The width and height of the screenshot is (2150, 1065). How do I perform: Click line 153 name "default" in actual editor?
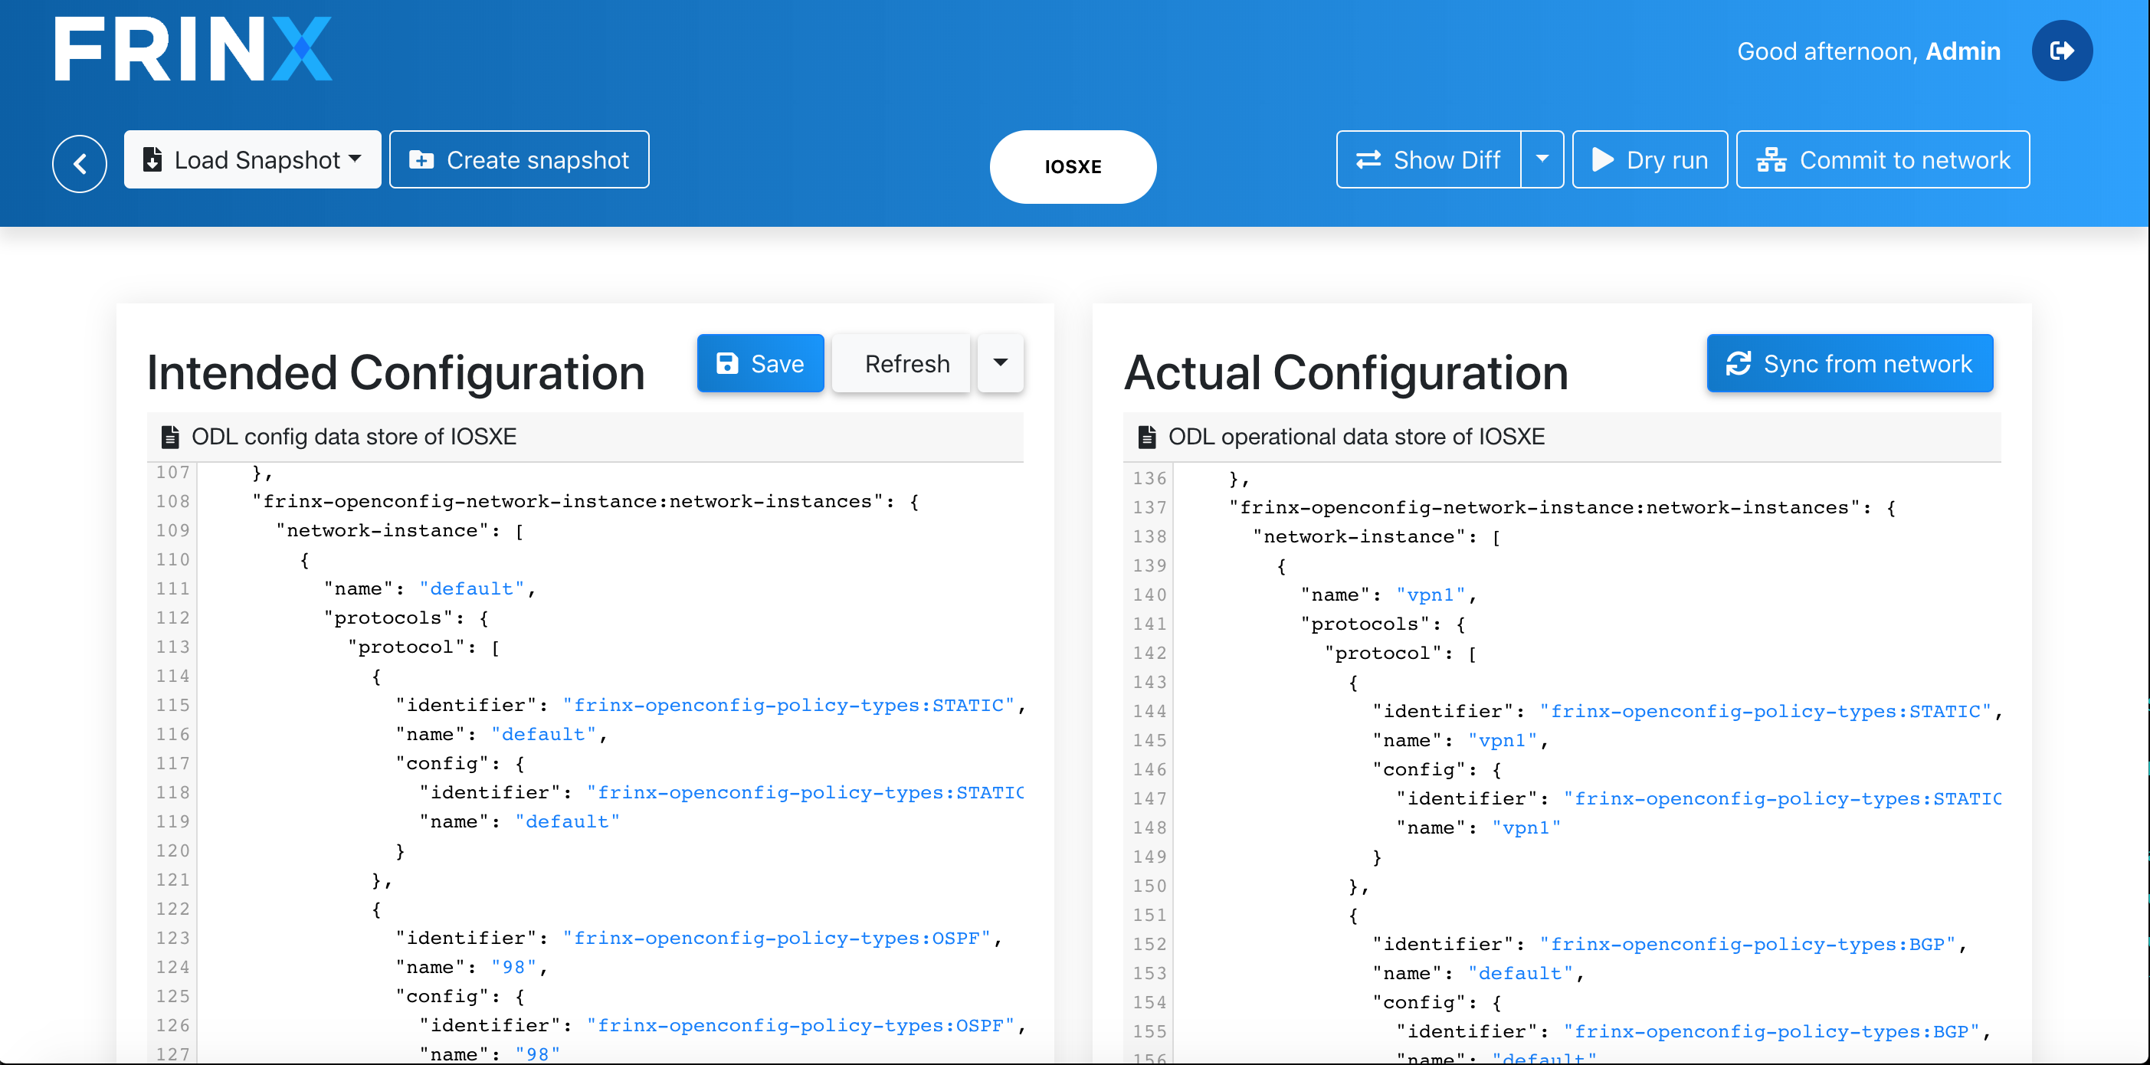click(x=1478, y=973)
